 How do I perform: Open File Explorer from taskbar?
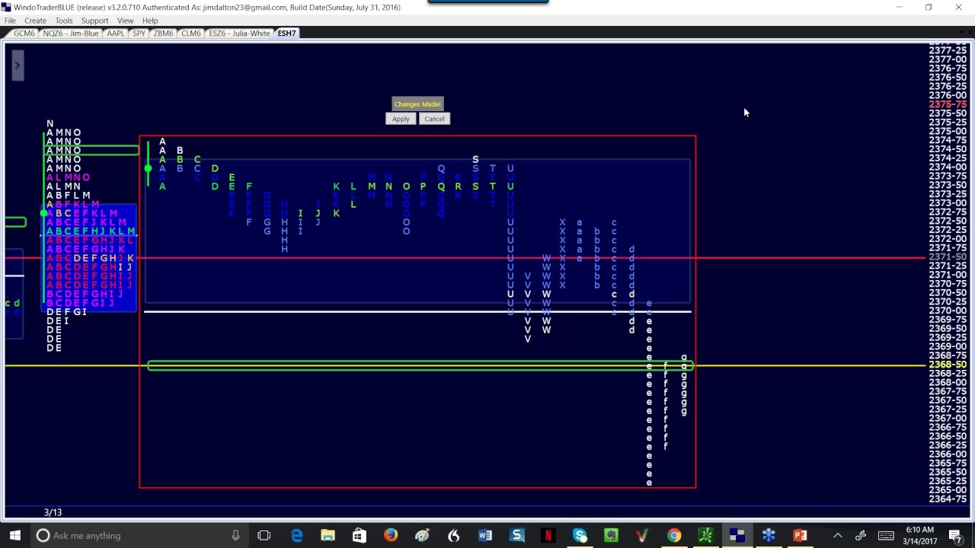(328, 536)
